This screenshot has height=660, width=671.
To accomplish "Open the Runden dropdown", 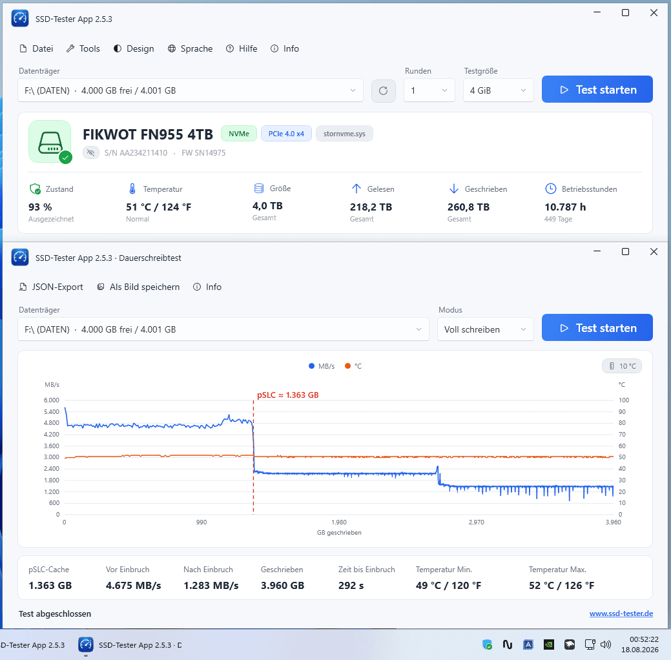I will pyautogui.click(x=429, y=90).
